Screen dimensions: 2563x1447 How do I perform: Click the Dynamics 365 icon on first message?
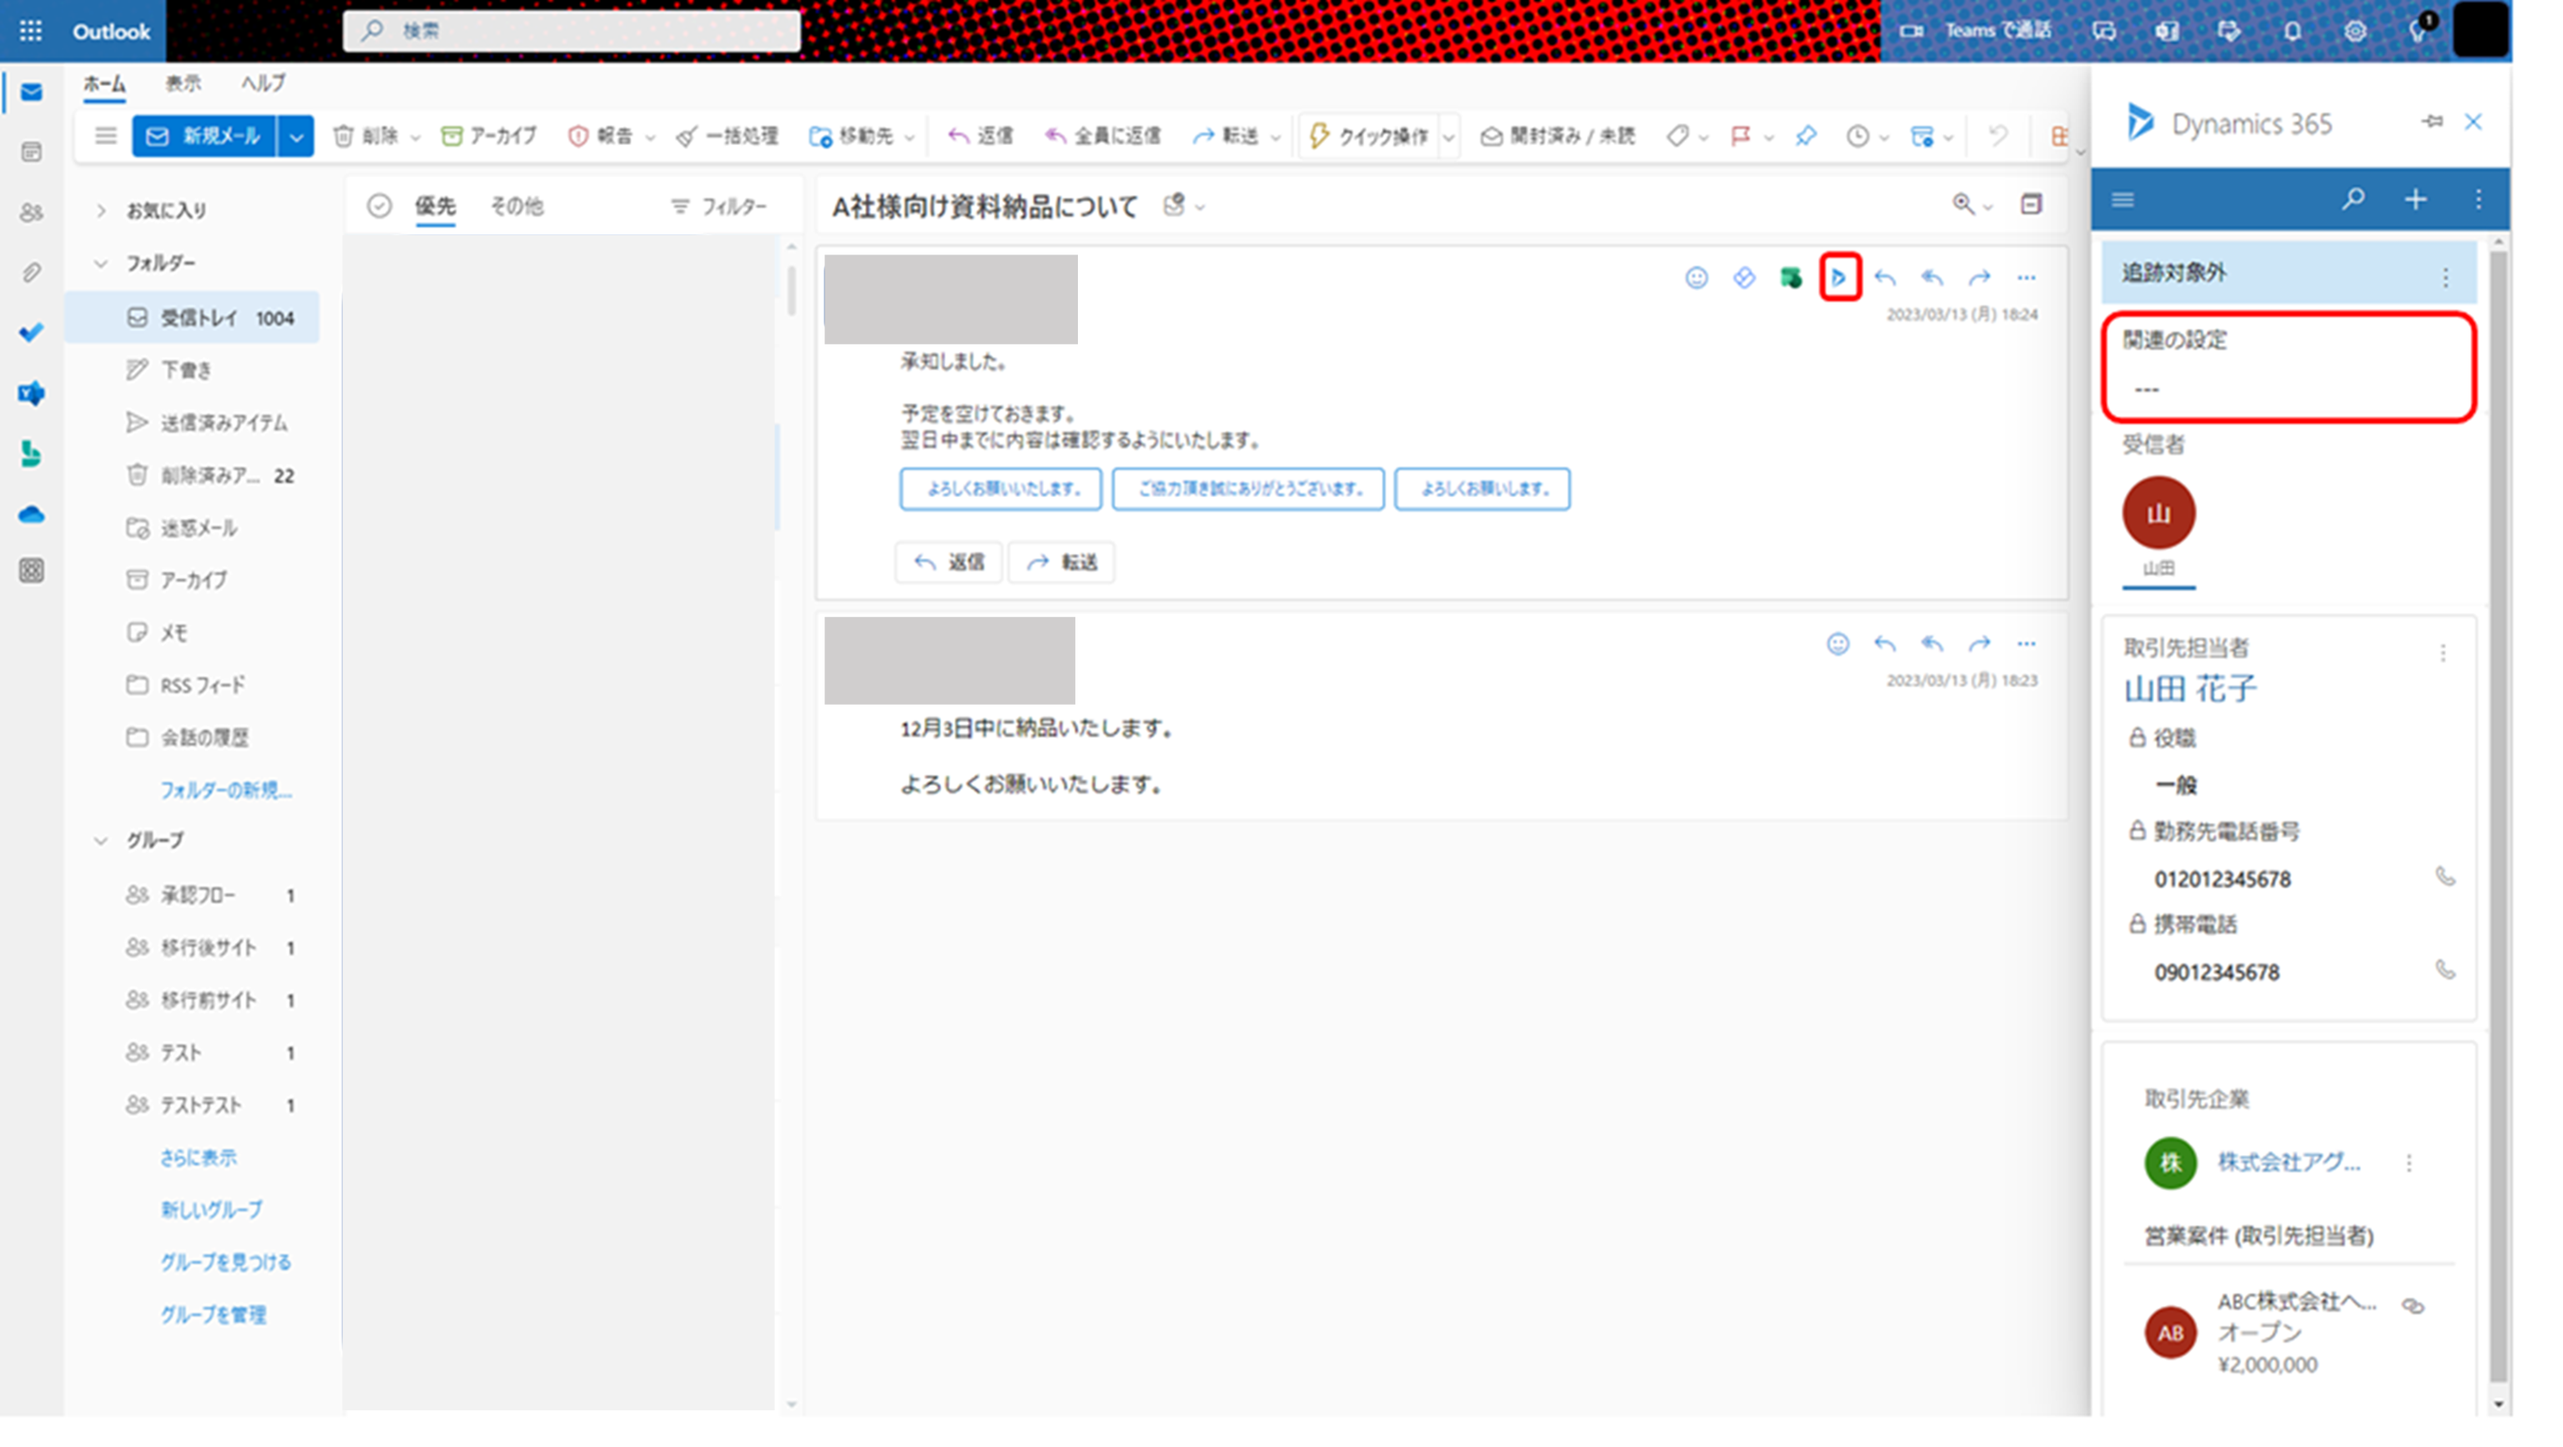[1840, 278]
